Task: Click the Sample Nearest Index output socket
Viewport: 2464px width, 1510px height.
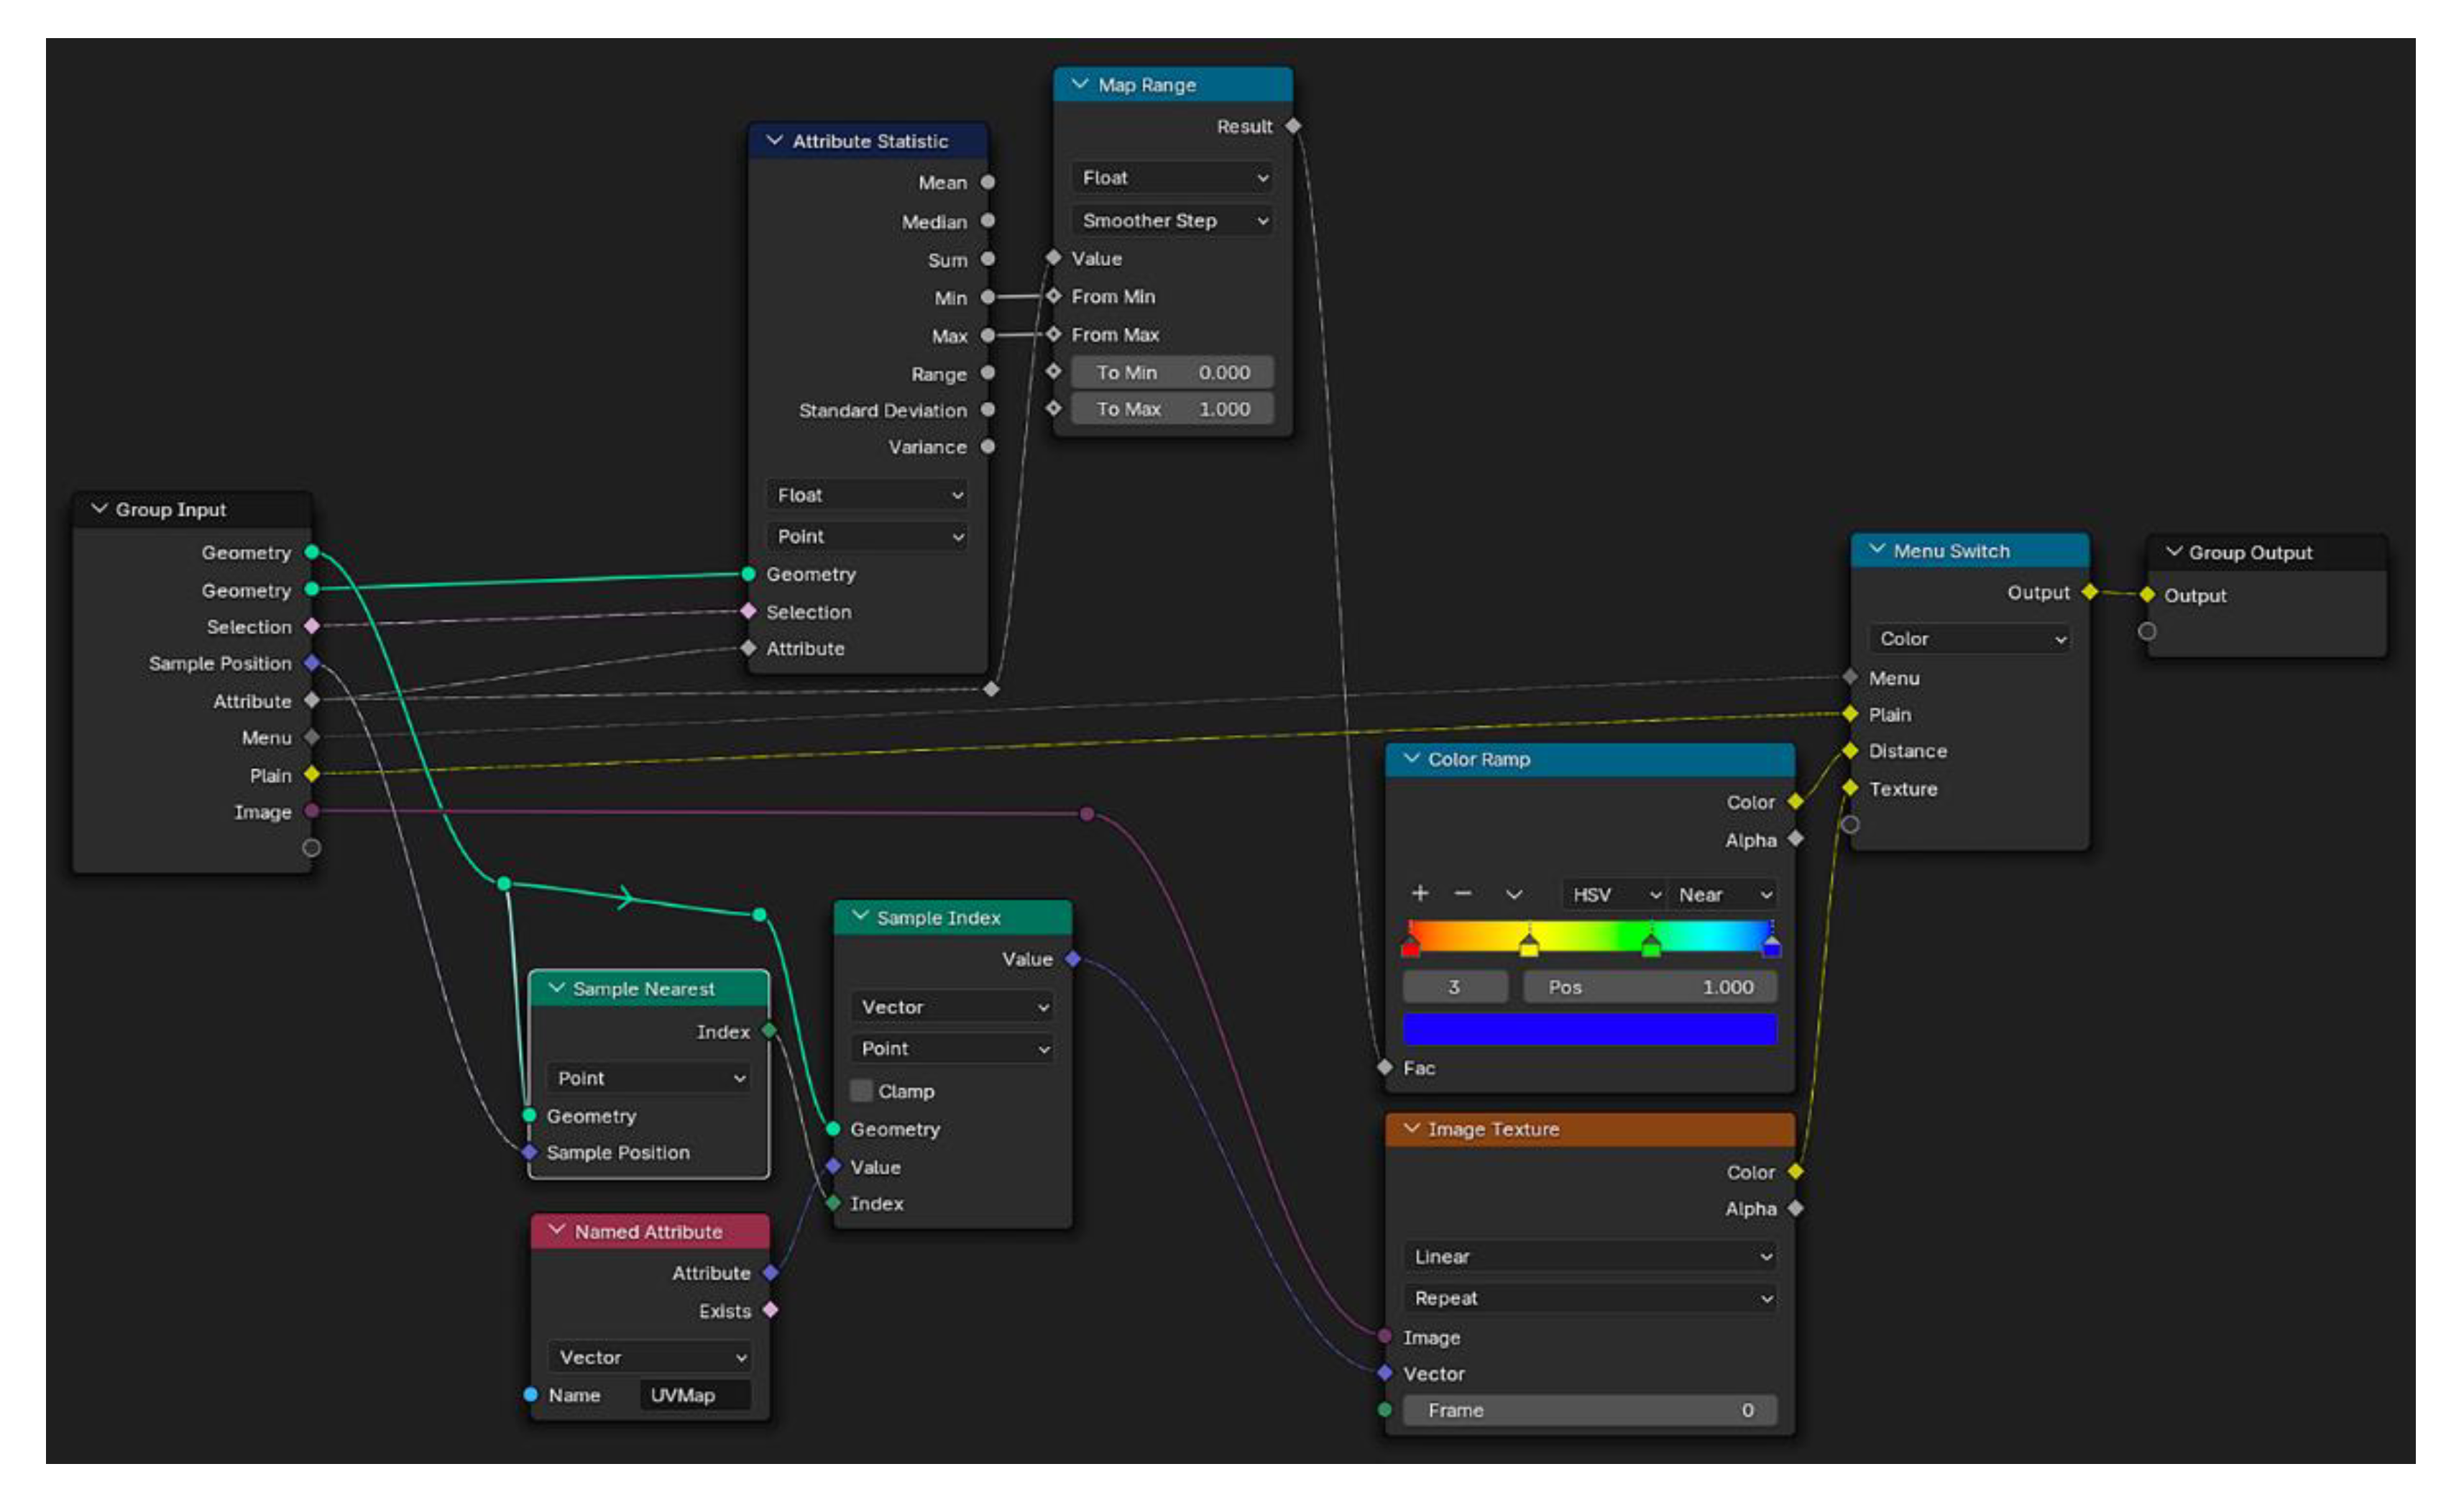Action: [769, 1030]
